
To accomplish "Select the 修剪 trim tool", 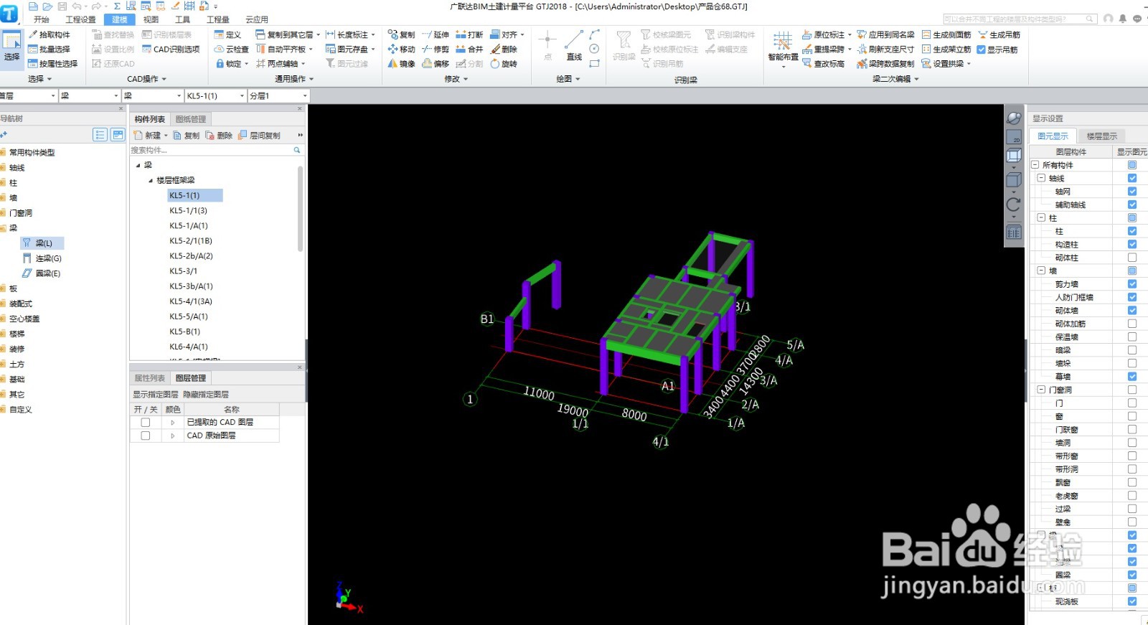I will tap(436, 50).
